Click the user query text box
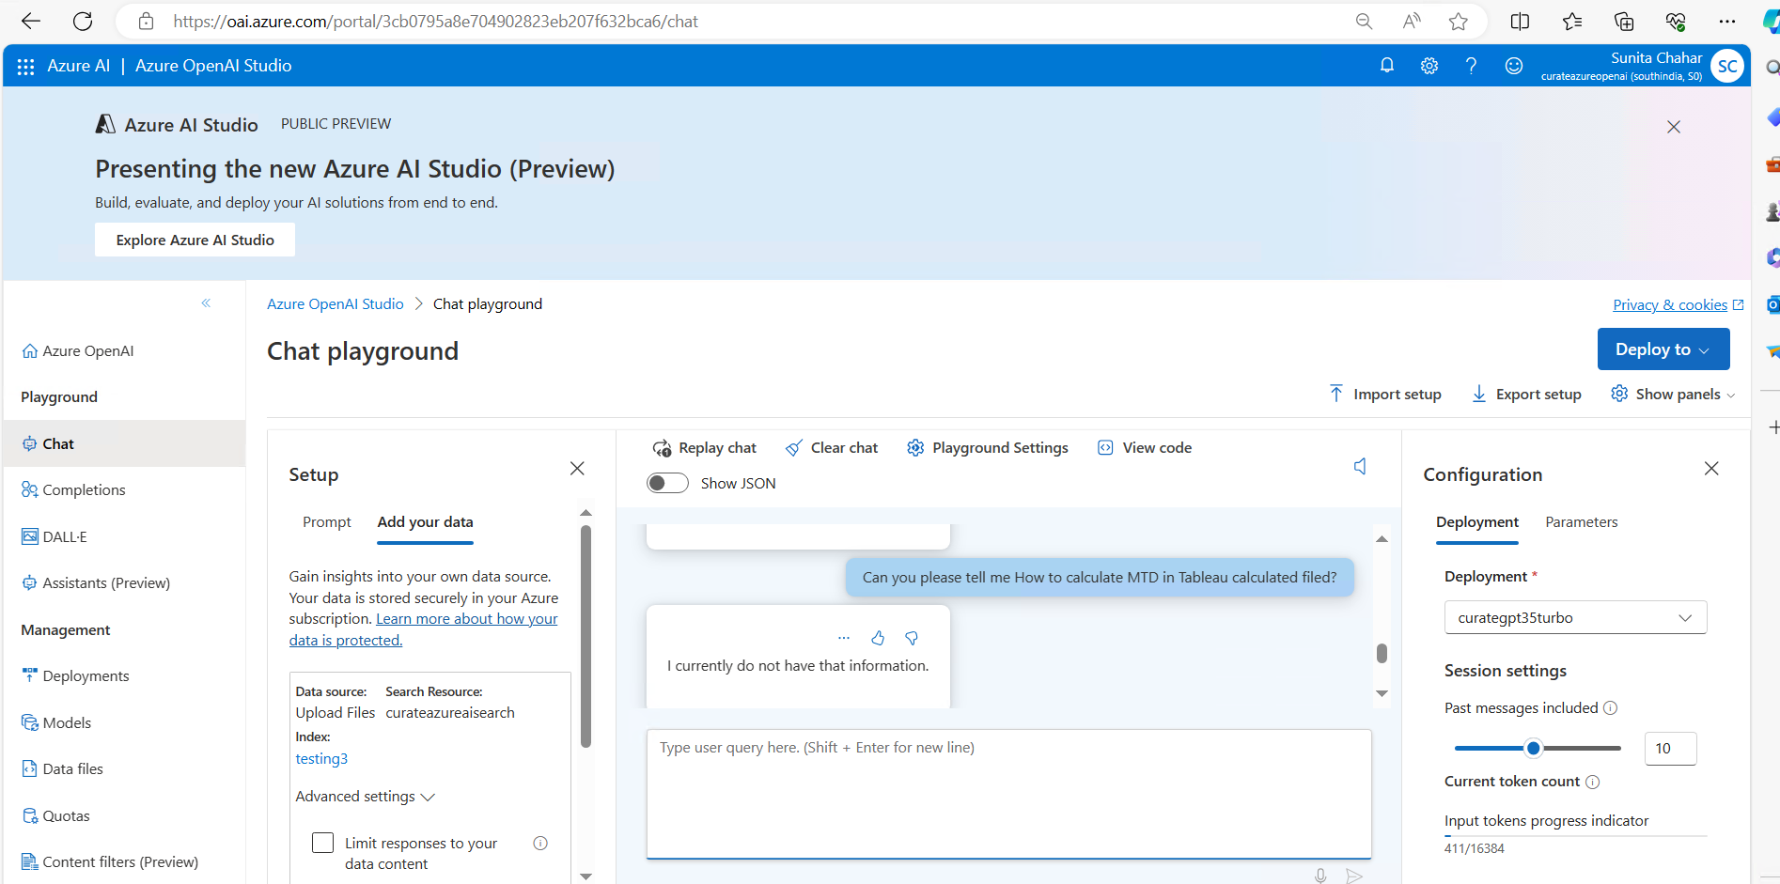The image size is (1780, 884). [x=1008, y=795]
